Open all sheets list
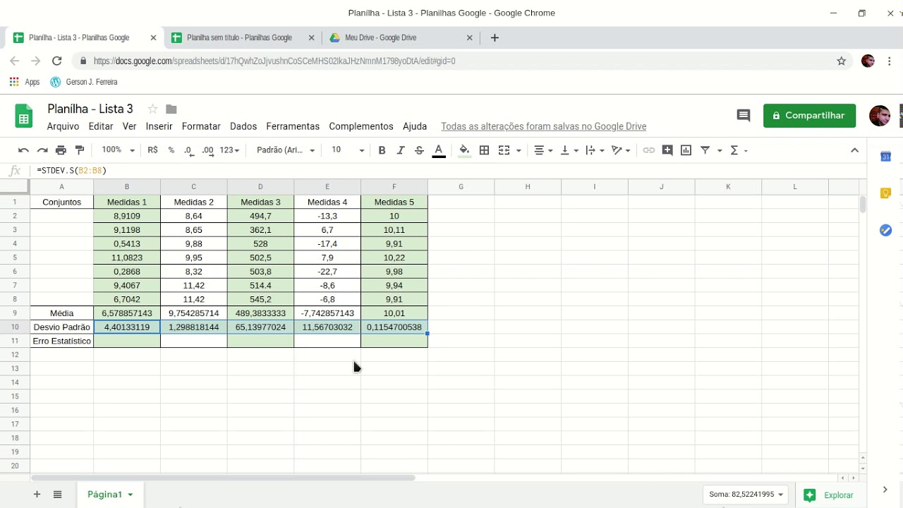Image resolution: width=903 pixels, height=508 pixels. click(x=58, y=495)
